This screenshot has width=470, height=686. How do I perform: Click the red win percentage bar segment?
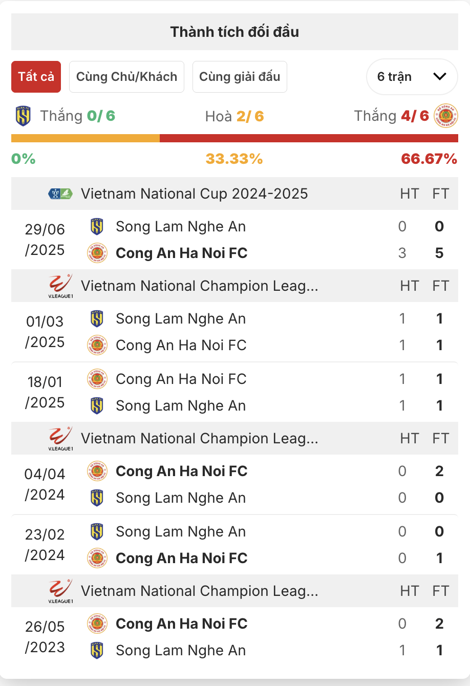click(309, 138)
